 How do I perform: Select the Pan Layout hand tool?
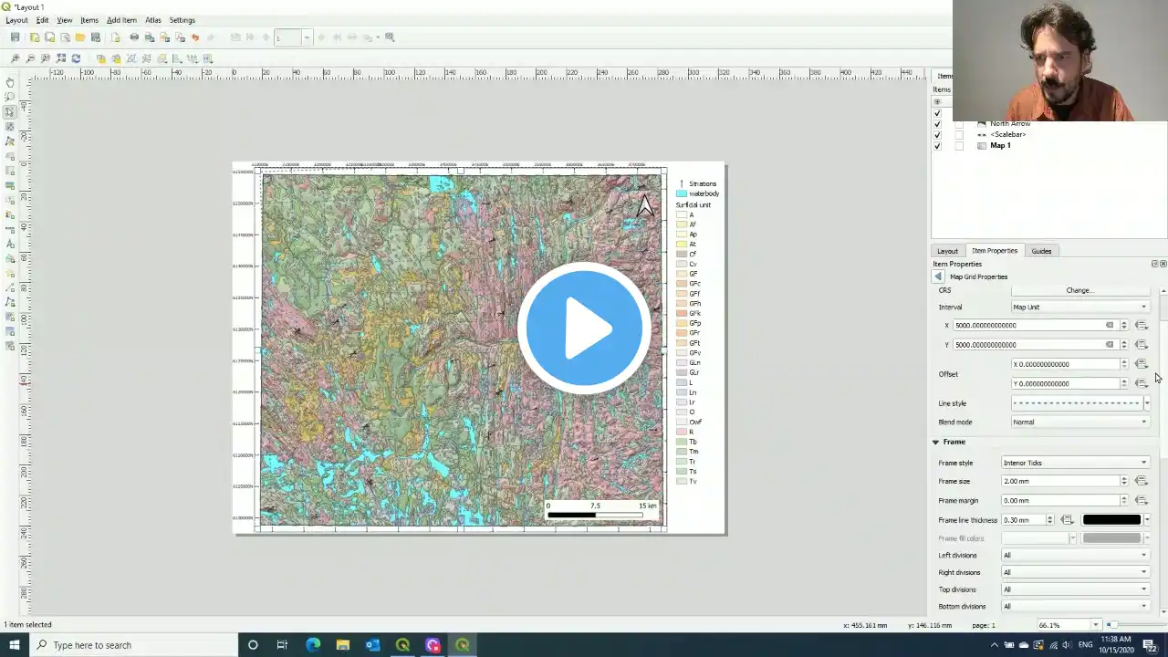click(x=10, y=82)
